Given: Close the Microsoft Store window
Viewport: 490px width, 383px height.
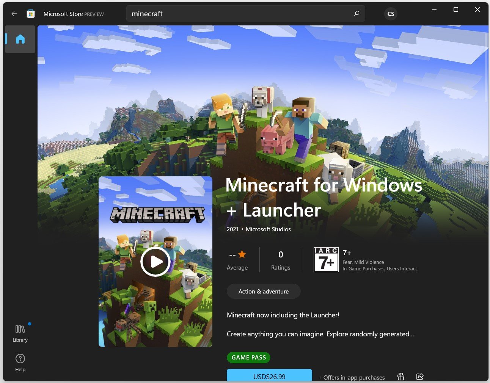Looking at the screenshot, I should click(x=477, y=9).
